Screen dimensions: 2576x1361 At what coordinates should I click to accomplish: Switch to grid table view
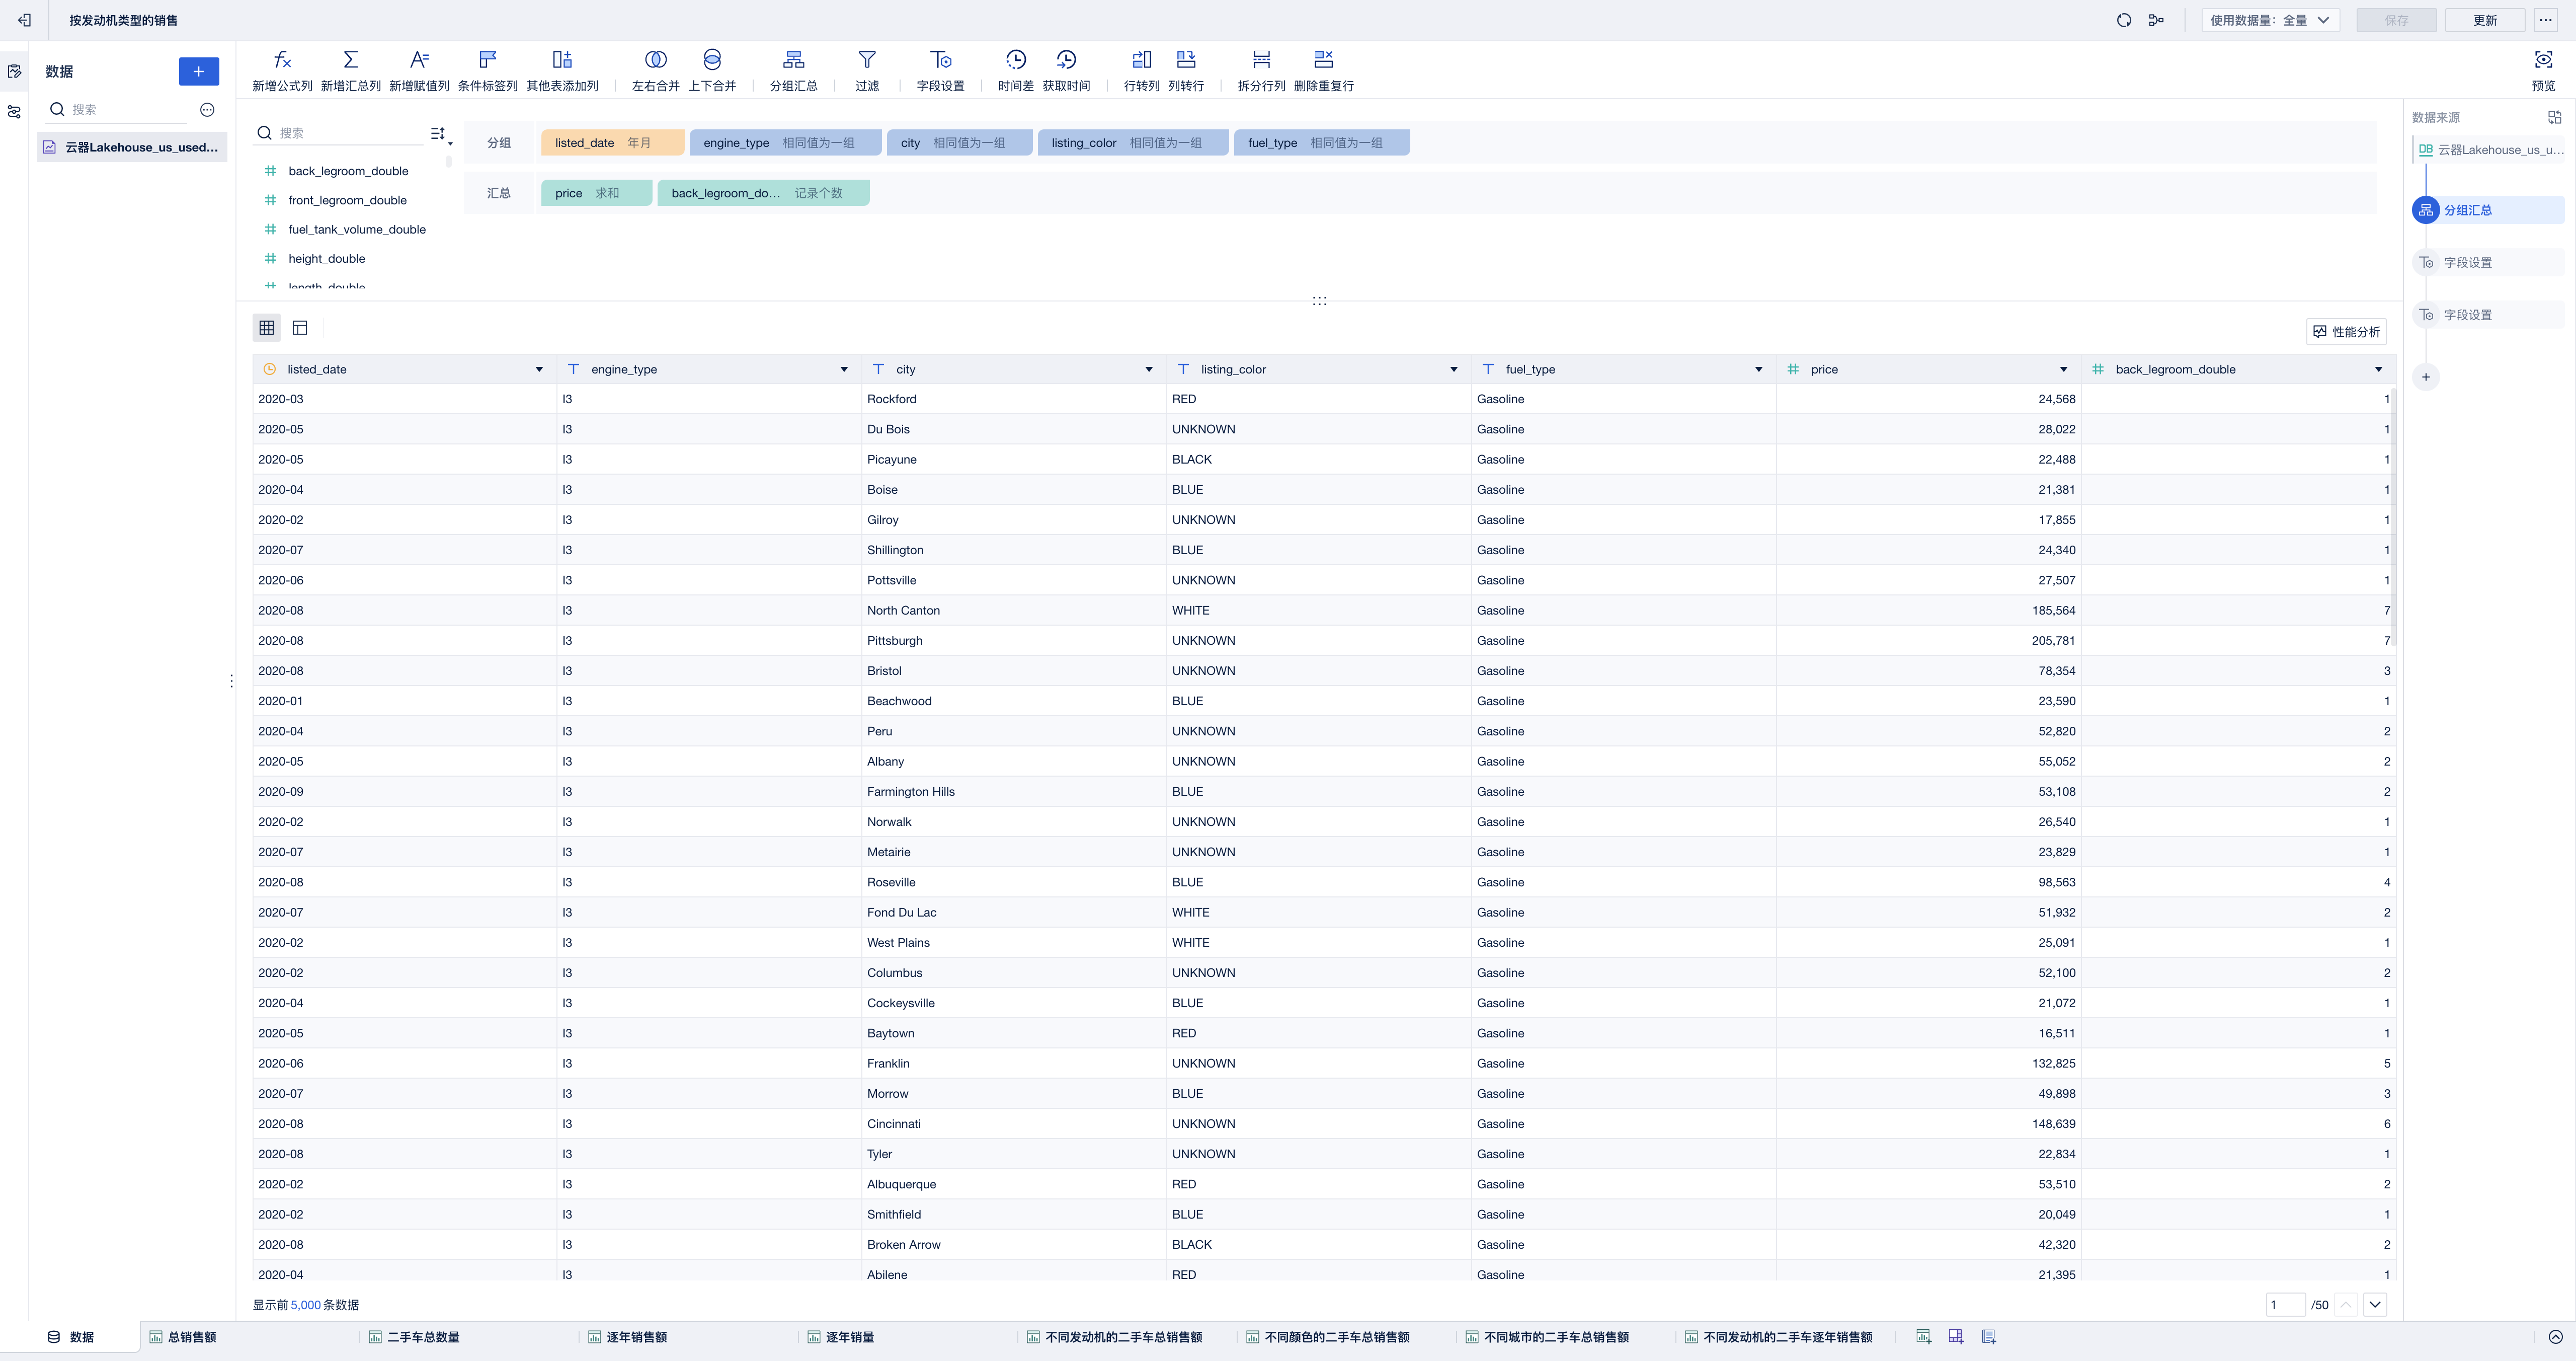[x=267, y=327]
